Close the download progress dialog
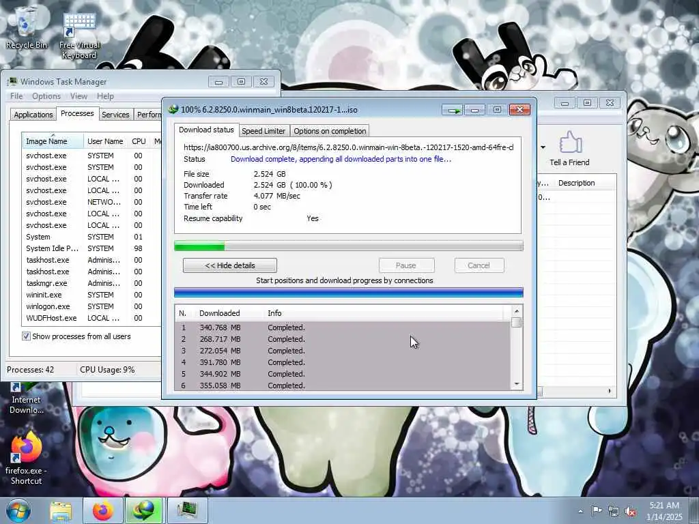The height and width of the screenshot is (524, 699). [x=519, y=110]
